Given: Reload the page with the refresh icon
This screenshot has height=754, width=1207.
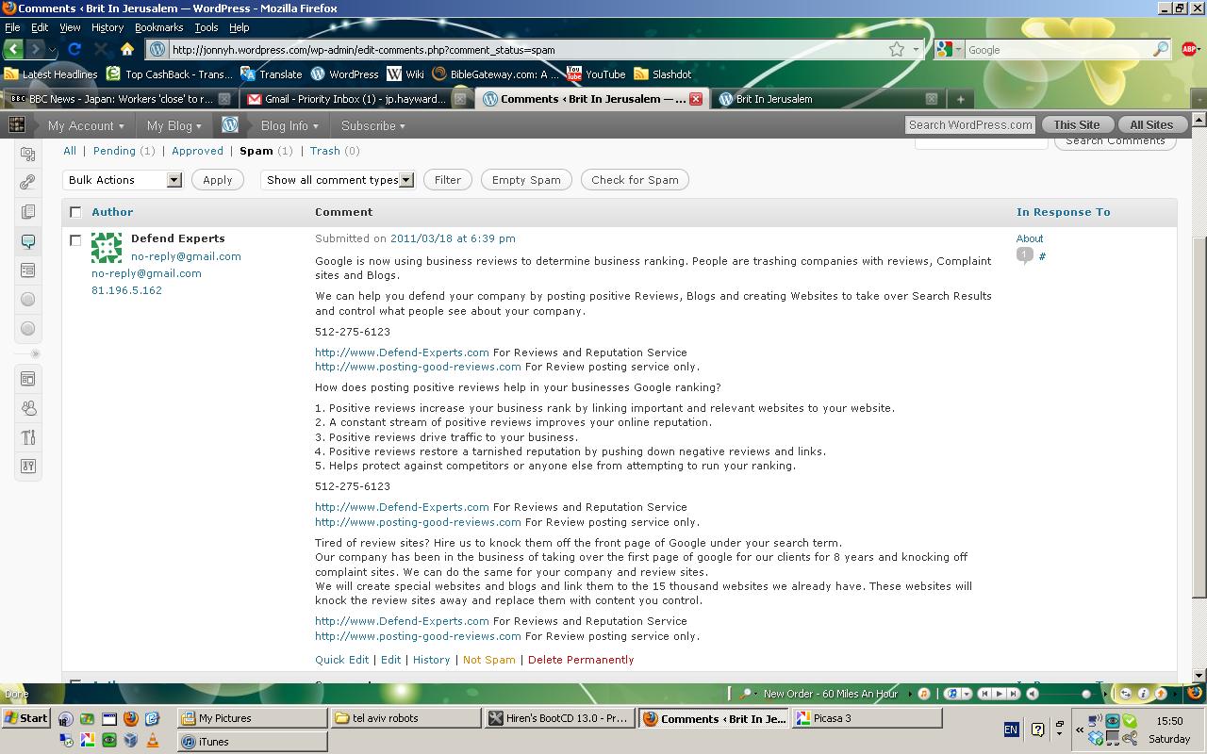Looking at the screenshot, I should (x=74, y=49).
